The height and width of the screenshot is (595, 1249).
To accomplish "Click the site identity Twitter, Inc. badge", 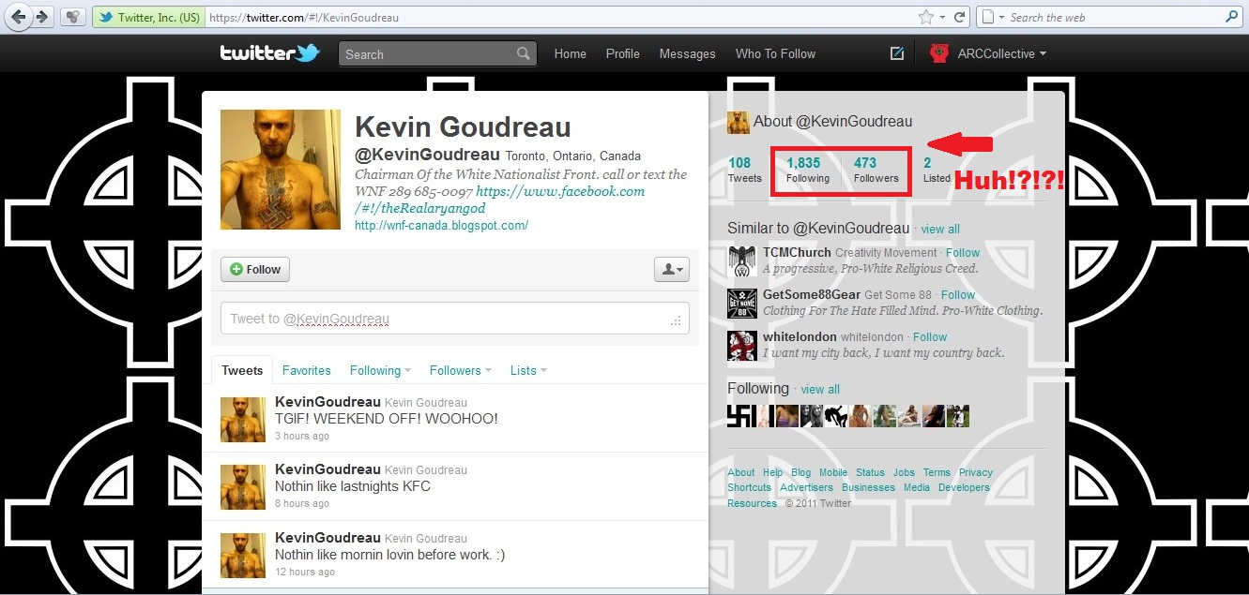I will [x=146, y=17].
